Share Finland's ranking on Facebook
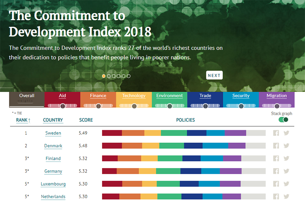The image size is (305, 203). [x=276, y=159]
